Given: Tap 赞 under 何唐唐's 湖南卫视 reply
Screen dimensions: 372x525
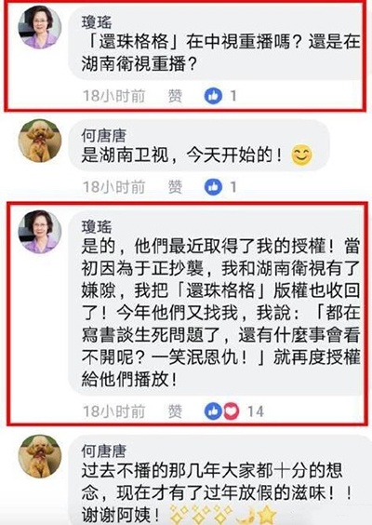Looking at the screenshot, I should [175, 187].
